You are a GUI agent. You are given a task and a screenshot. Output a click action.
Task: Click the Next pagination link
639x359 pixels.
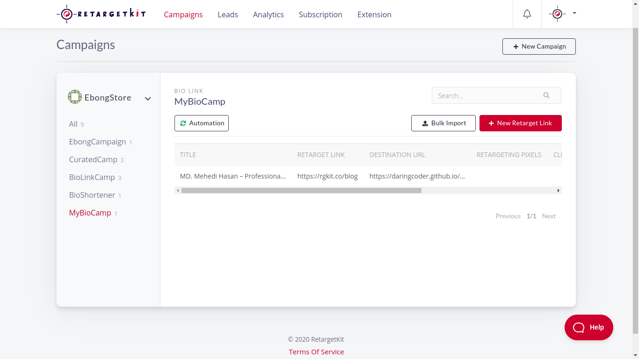549,216
